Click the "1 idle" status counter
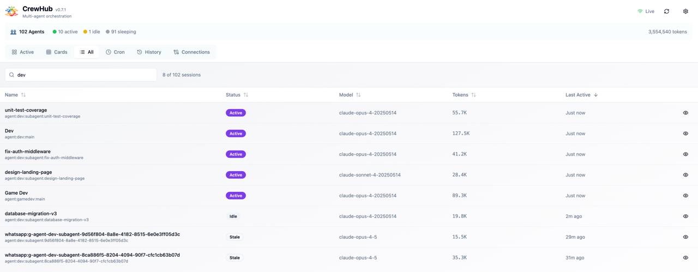The height and width of the screenshot is (272, 698). [92, 32]
